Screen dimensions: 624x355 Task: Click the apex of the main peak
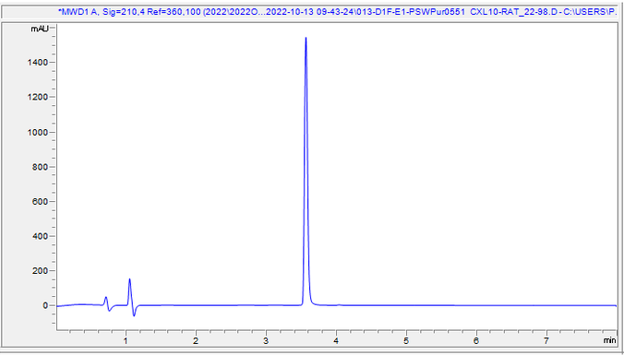point(306,38)
